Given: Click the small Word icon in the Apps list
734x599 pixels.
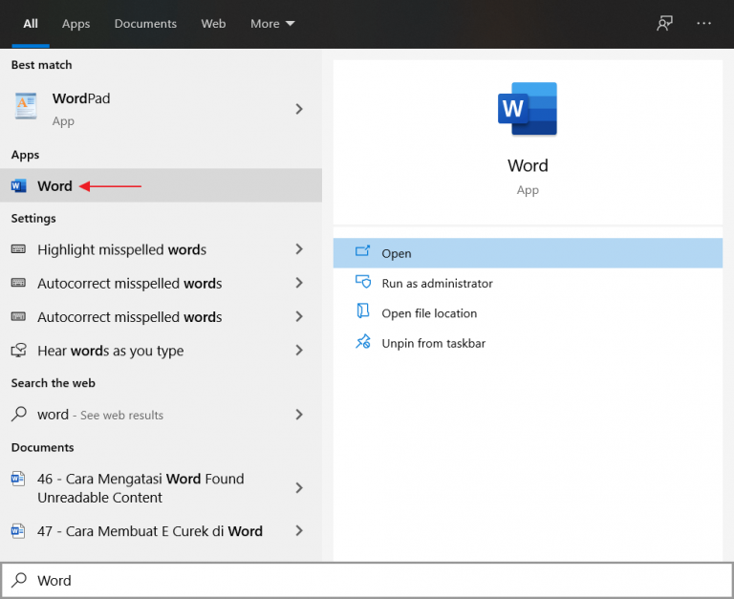Looking at the screenshot, I should (x=19, y=185).
